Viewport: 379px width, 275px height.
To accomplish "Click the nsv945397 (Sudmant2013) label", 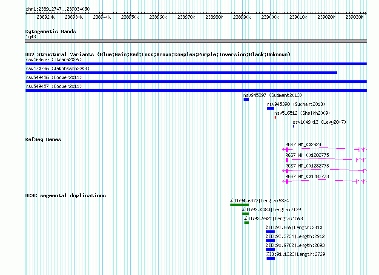I will 273,95.
